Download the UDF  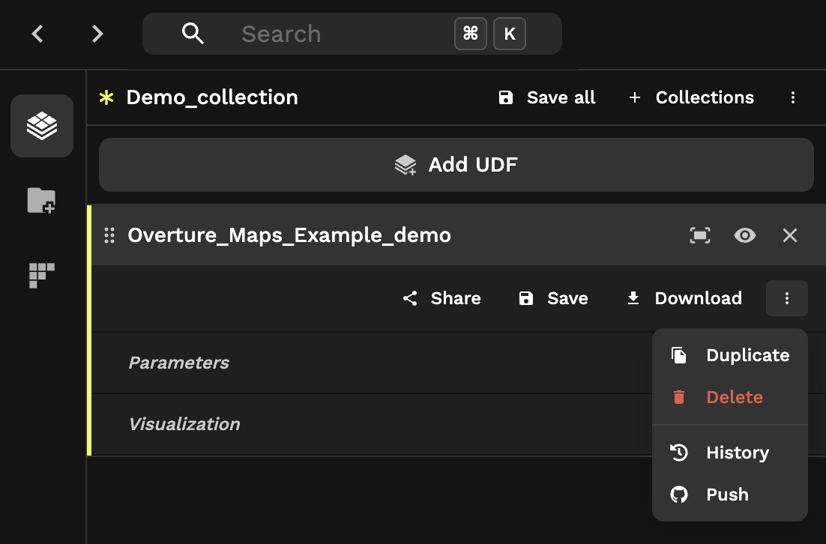[x=684, y=298]
